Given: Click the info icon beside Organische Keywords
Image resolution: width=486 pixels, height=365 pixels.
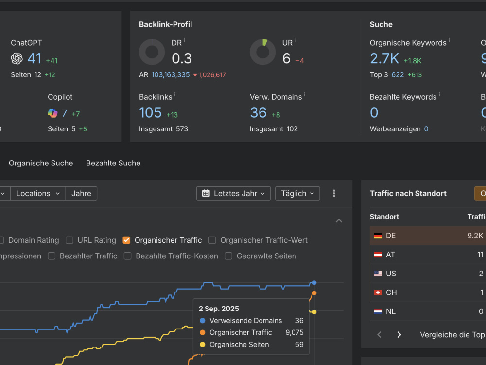Looking at the screenshot, I should [449, 40].
